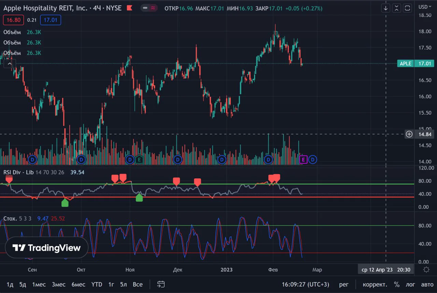Select the 1д time range
Viewport: 437px width, 293px height.
pyautogui.click(x=10, y=284)
